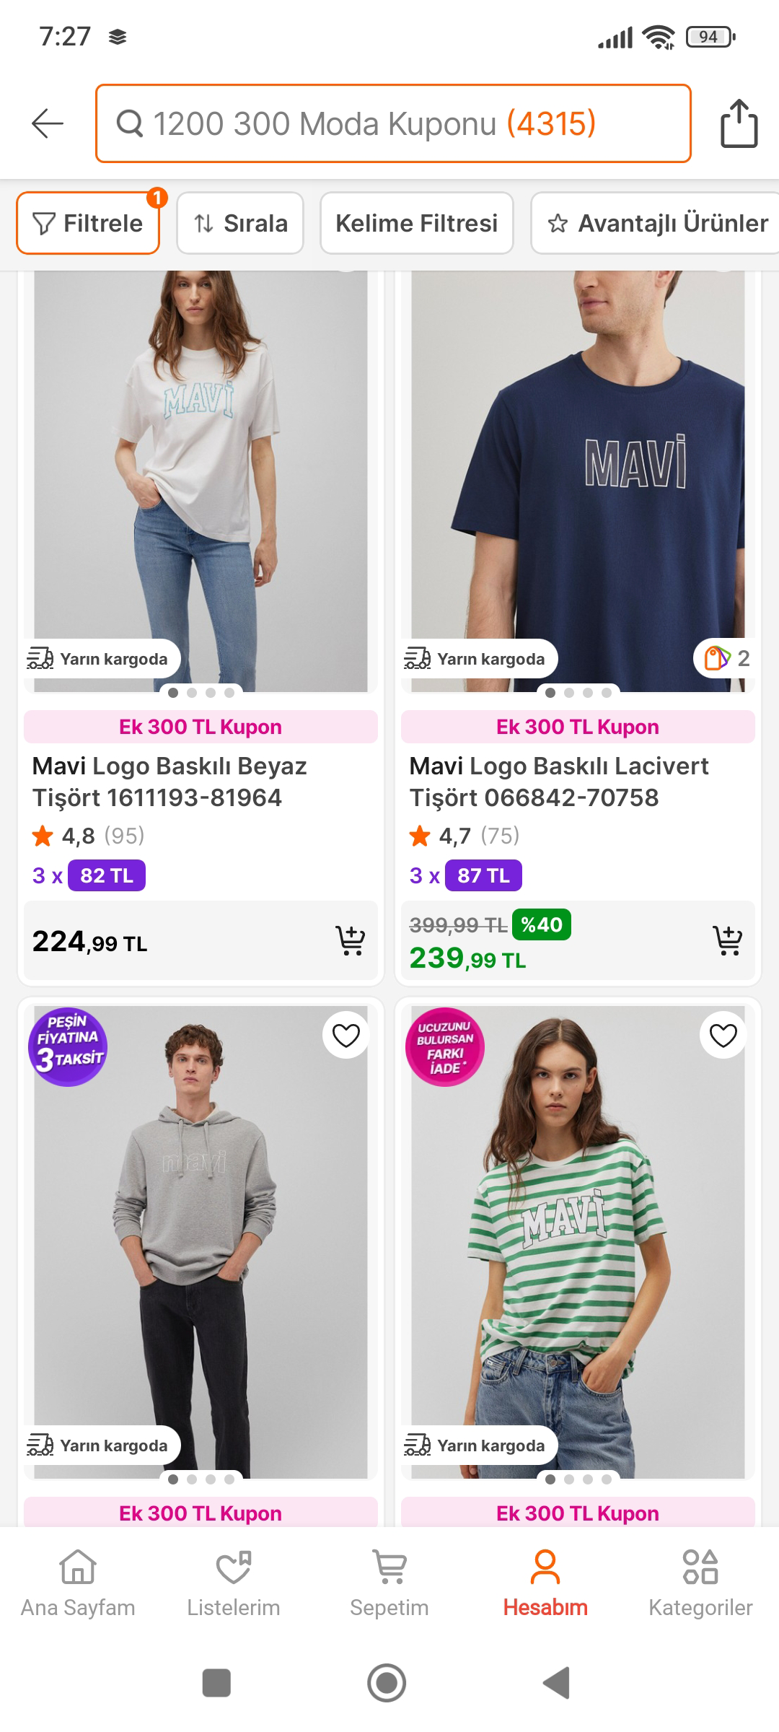Add the navy Mavi t-shirt to cart
Viewport: 779px width, 1732px height.
tap(727, 940)
